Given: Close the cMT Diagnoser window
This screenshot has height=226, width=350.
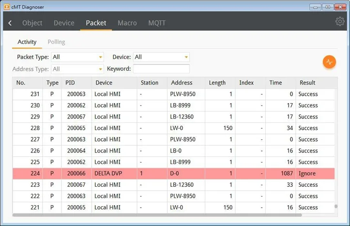Looking at the screenshot, I should pos(340,7).
